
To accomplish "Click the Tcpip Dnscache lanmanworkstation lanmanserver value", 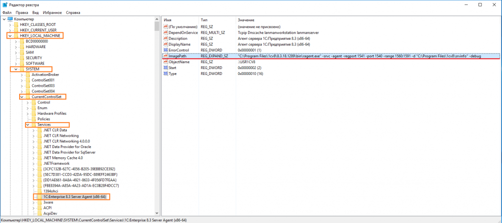I will [278, 32].
